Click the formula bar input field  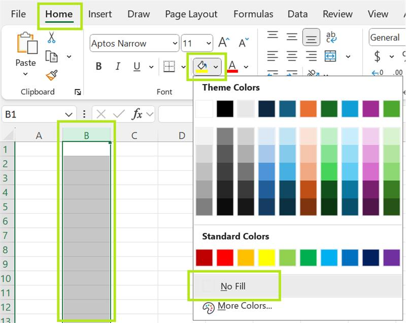pyautogui.click(x=176, y=114)
